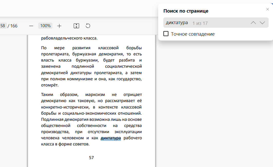Click the '1 из 17' match counter

200,23
